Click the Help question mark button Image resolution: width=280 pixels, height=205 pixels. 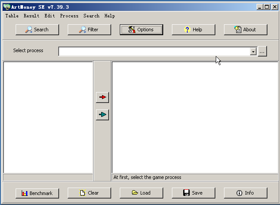193,30
